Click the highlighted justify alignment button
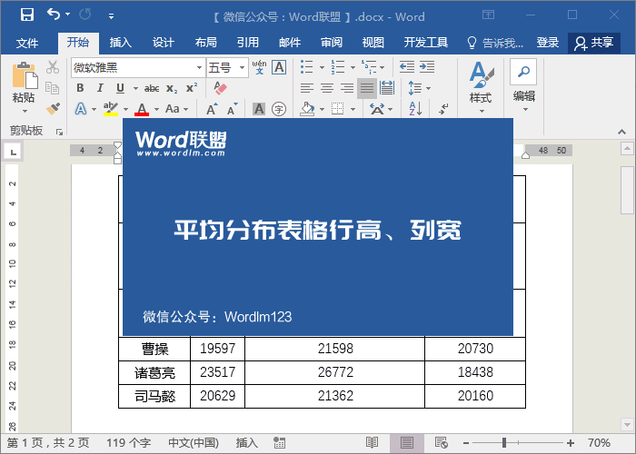636x454 pixels. [x=367, y=88]
